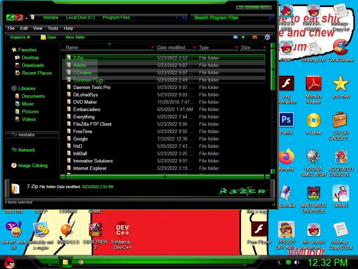358x269 pixels.
Task: Open GO GO GADGET briefcase icon
Action: pyautogui.click(x=341, y=126)
